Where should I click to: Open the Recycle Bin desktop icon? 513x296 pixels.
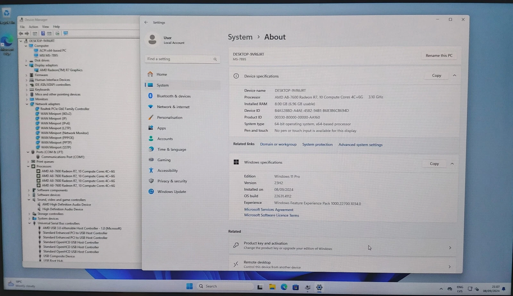point(7,16)
